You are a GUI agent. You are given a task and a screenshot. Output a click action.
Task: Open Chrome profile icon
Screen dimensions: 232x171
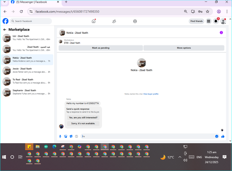pyautogui.click(x=219, y=12)
